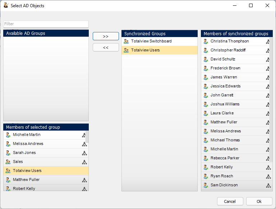Select Matthew Fuller in Members of selected group
This screenshot has height=209, width=276.
[x=46, y=180]
